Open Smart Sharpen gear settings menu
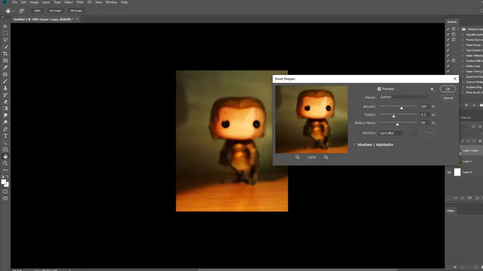 432,89
